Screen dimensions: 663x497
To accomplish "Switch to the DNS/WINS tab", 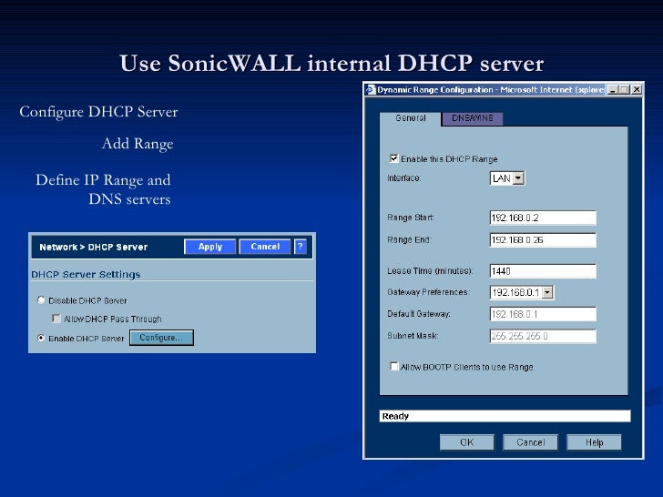I will click(x=473, y=118).
